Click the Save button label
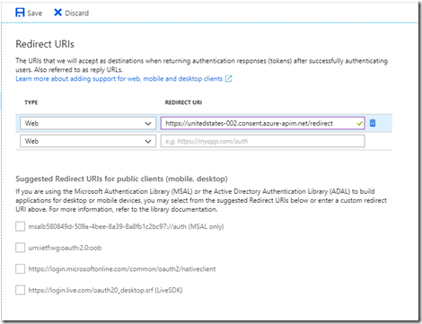The width and height of the screenshot is (422, 324). [x=35, y=13]
